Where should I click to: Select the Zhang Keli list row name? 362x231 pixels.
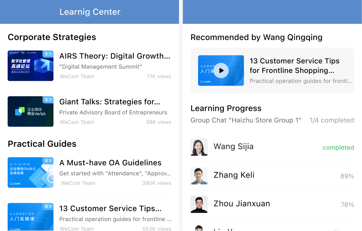click(x=234, y=175)
